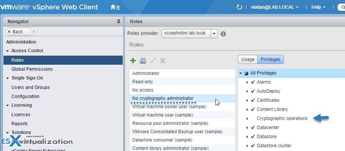Click the Datastore checkmark

pyautogui.click(x=253, y=137)
